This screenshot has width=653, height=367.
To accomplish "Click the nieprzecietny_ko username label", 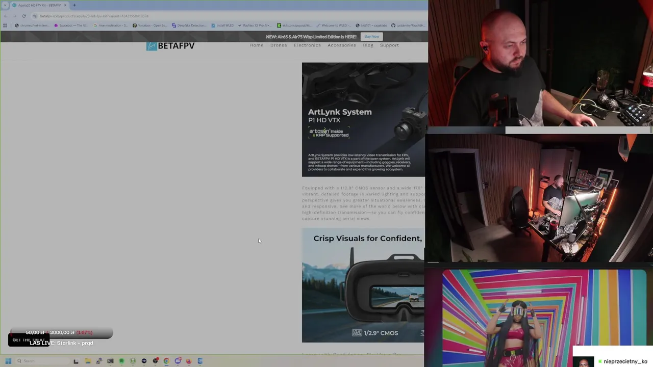I will coord(625,361).
